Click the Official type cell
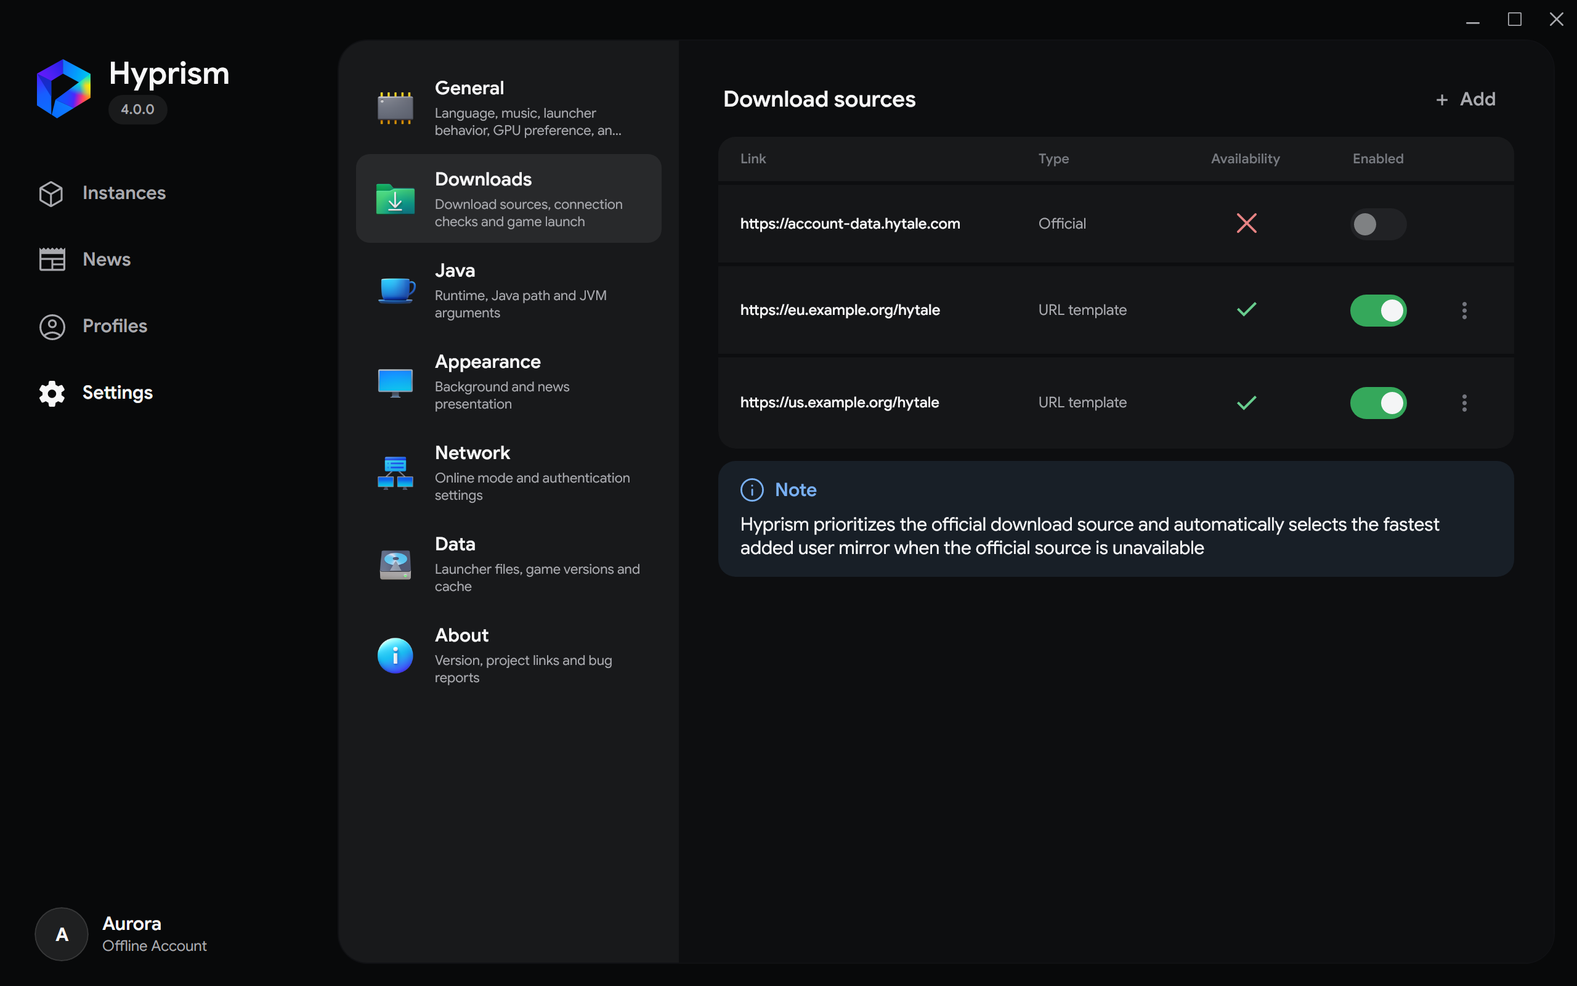 [x=1062, y=224]
